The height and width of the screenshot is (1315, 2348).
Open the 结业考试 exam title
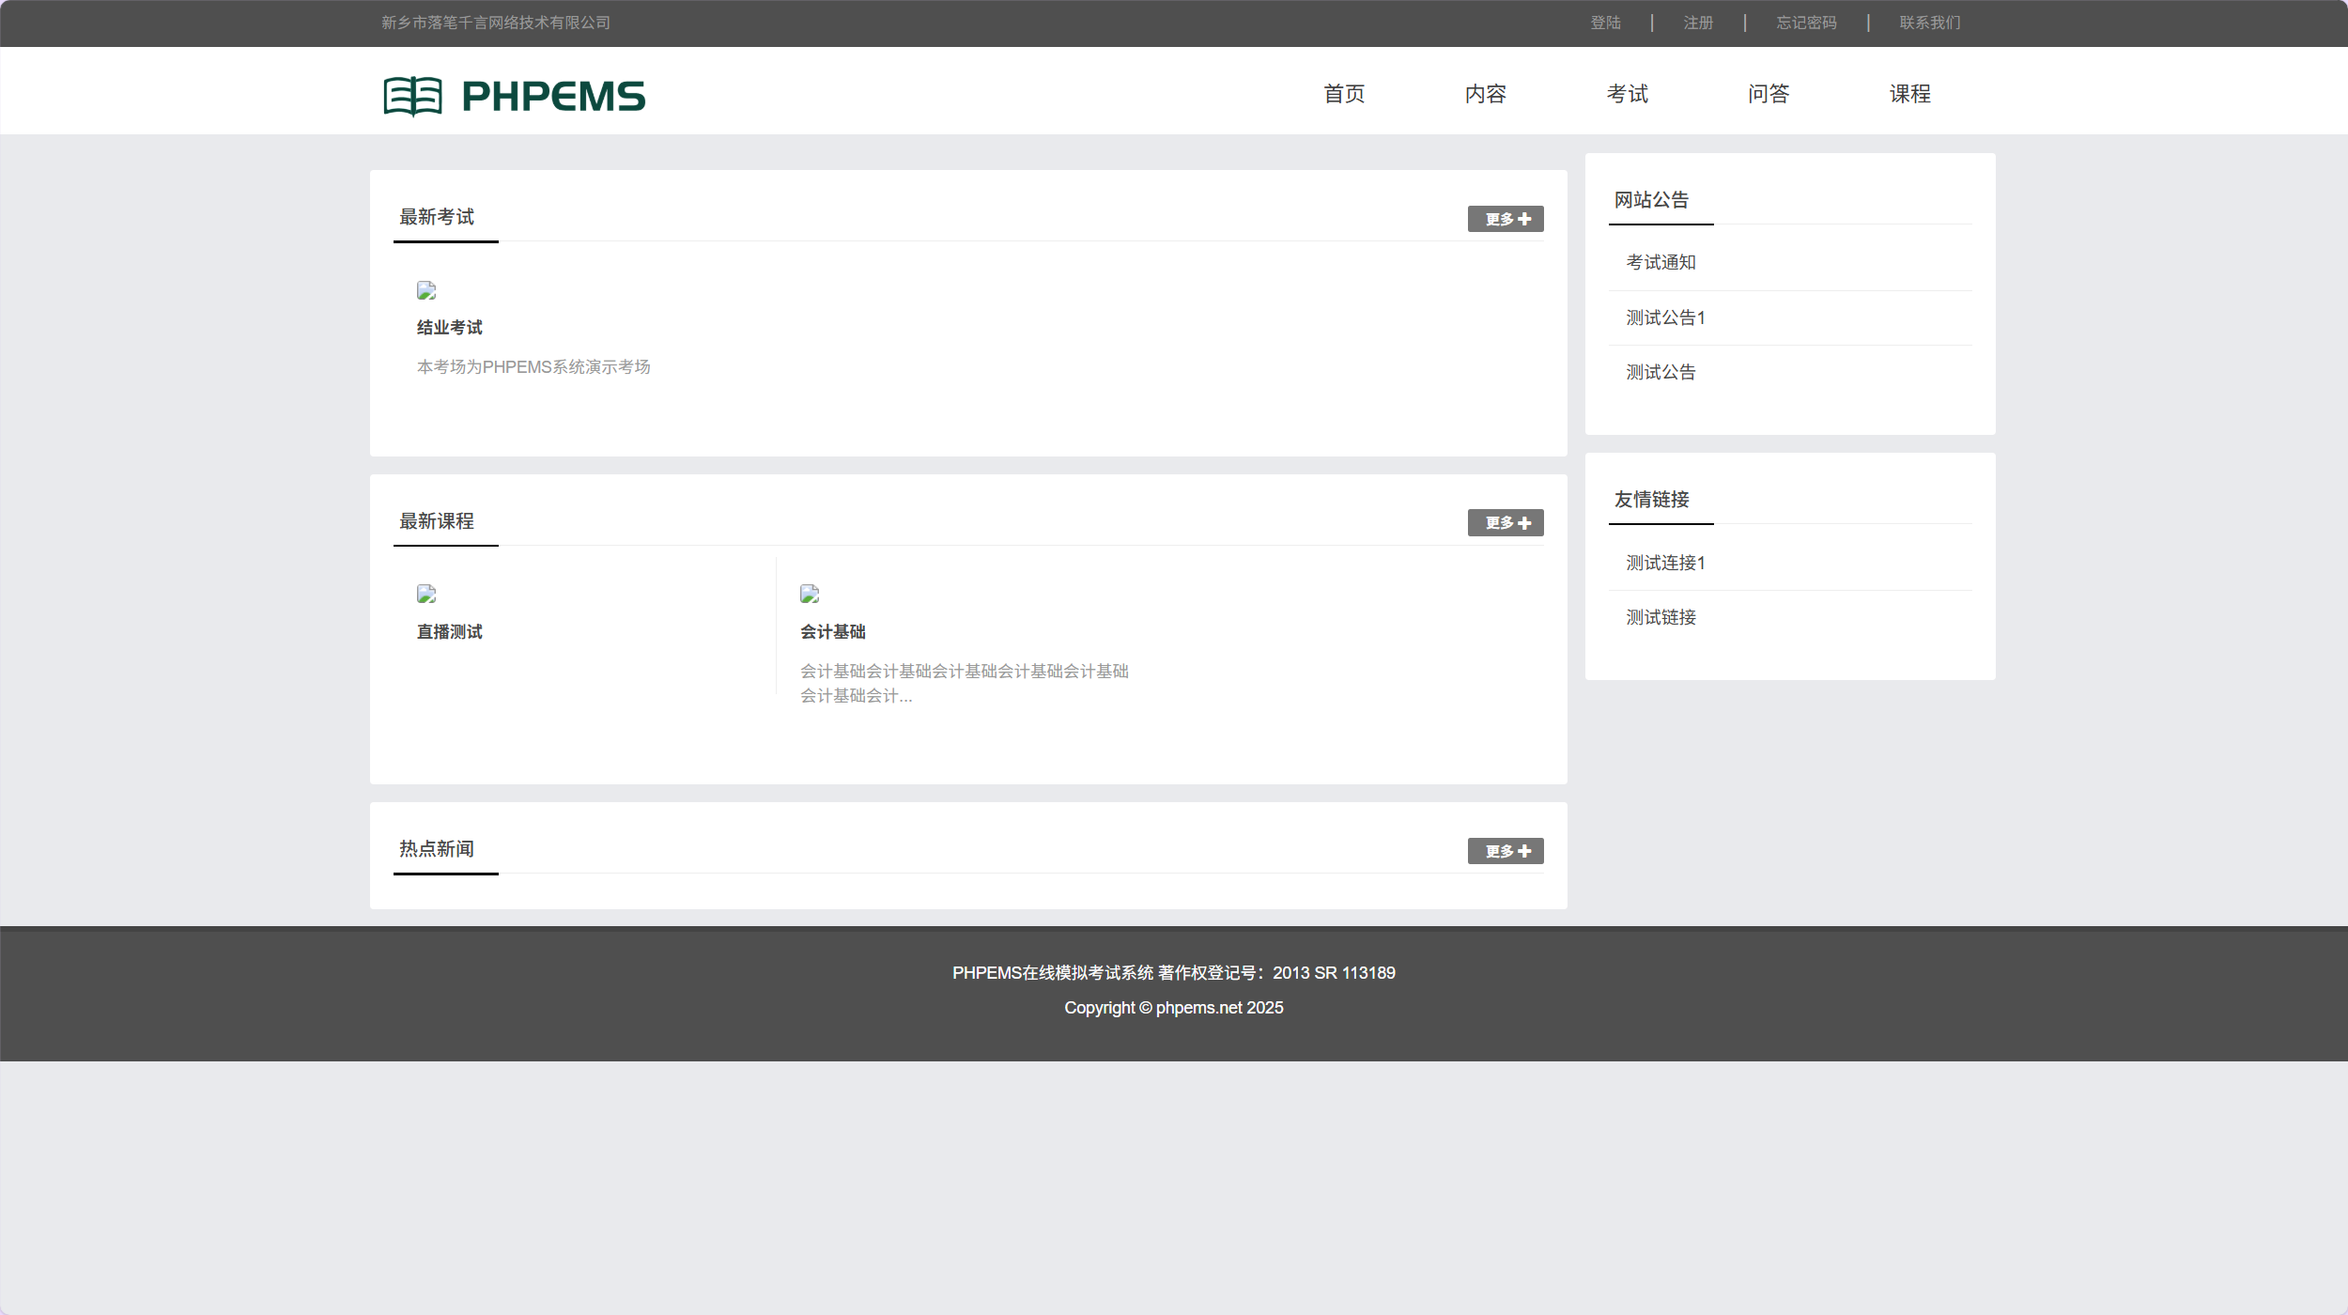click(x=449, y=328)
